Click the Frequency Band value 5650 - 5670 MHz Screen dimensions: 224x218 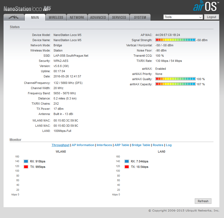[65, 93]
